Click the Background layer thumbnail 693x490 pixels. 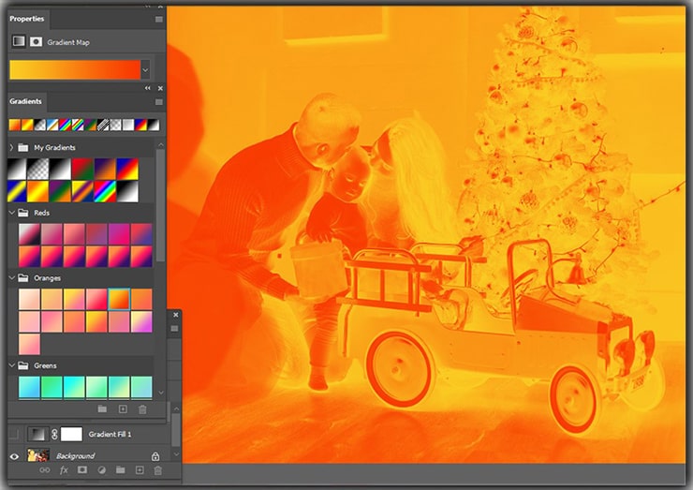click(38, 455)
